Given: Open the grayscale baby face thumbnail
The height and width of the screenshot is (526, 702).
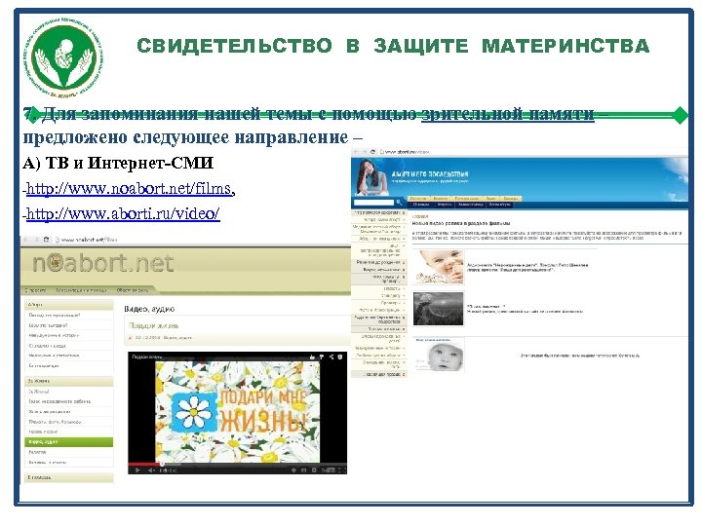Looking at the screenshot, I should click(439, 356).
